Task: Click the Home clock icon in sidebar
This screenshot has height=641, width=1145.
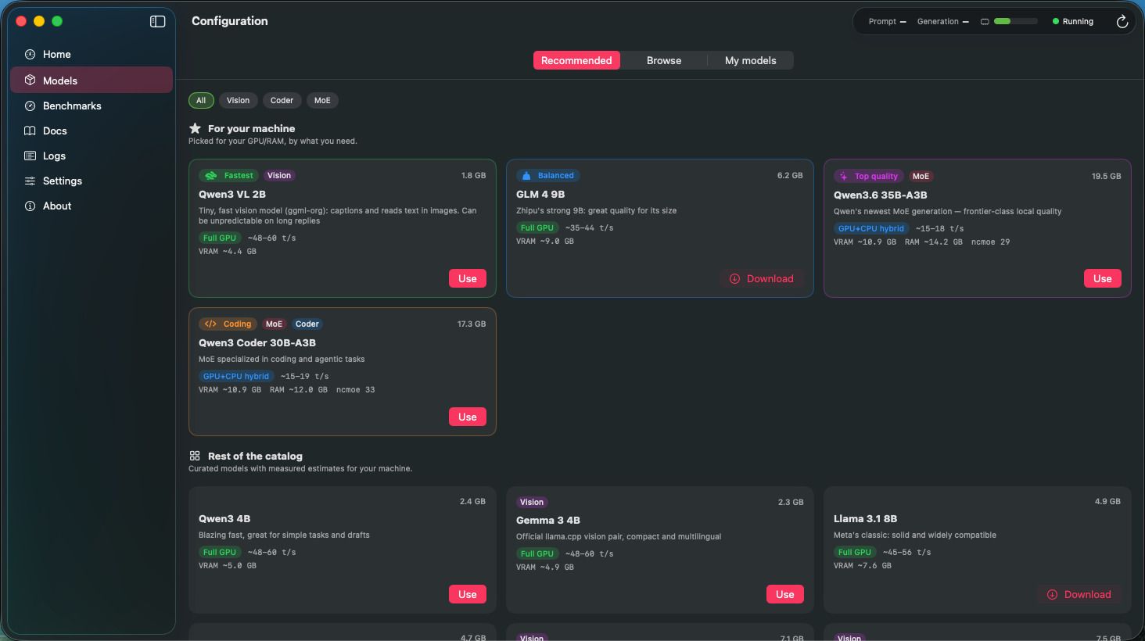Action: [x=30, y=55]
